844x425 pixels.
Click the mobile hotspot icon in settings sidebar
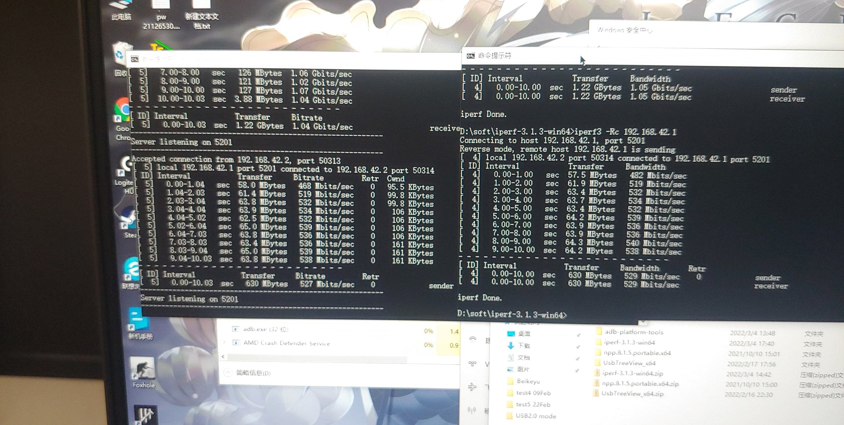pos(472,410)
